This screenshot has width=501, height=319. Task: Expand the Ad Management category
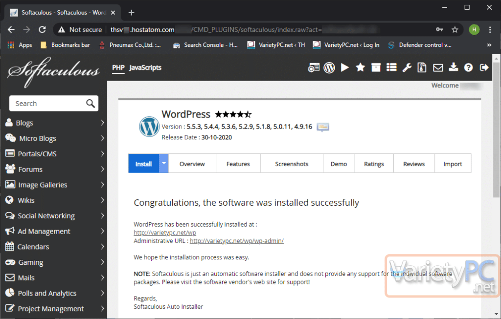(55, 231)
